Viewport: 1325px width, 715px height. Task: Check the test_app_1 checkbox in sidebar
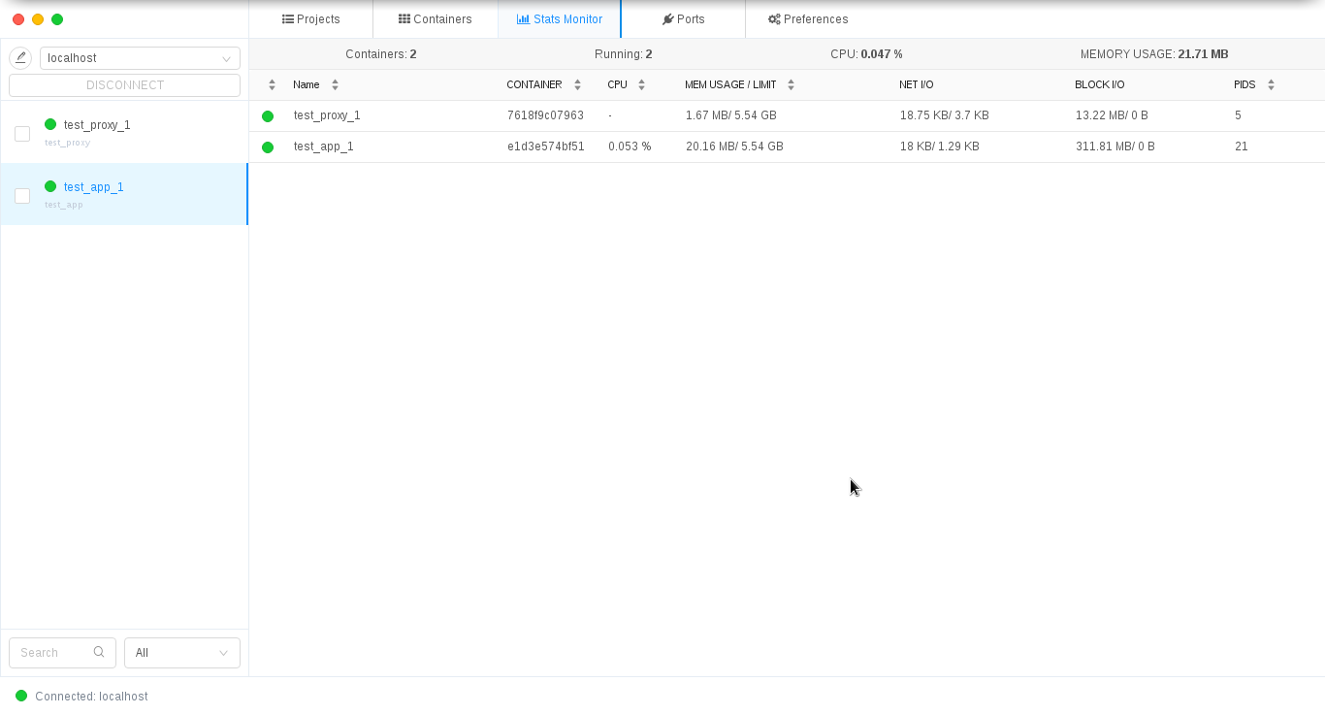point(22,196)
